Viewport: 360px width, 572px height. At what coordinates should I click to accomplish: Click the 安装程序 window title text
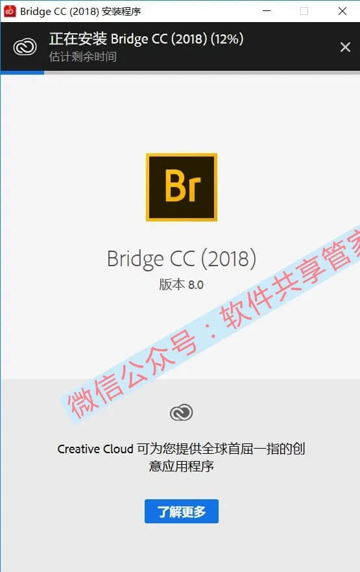click(x=121, y=11)
